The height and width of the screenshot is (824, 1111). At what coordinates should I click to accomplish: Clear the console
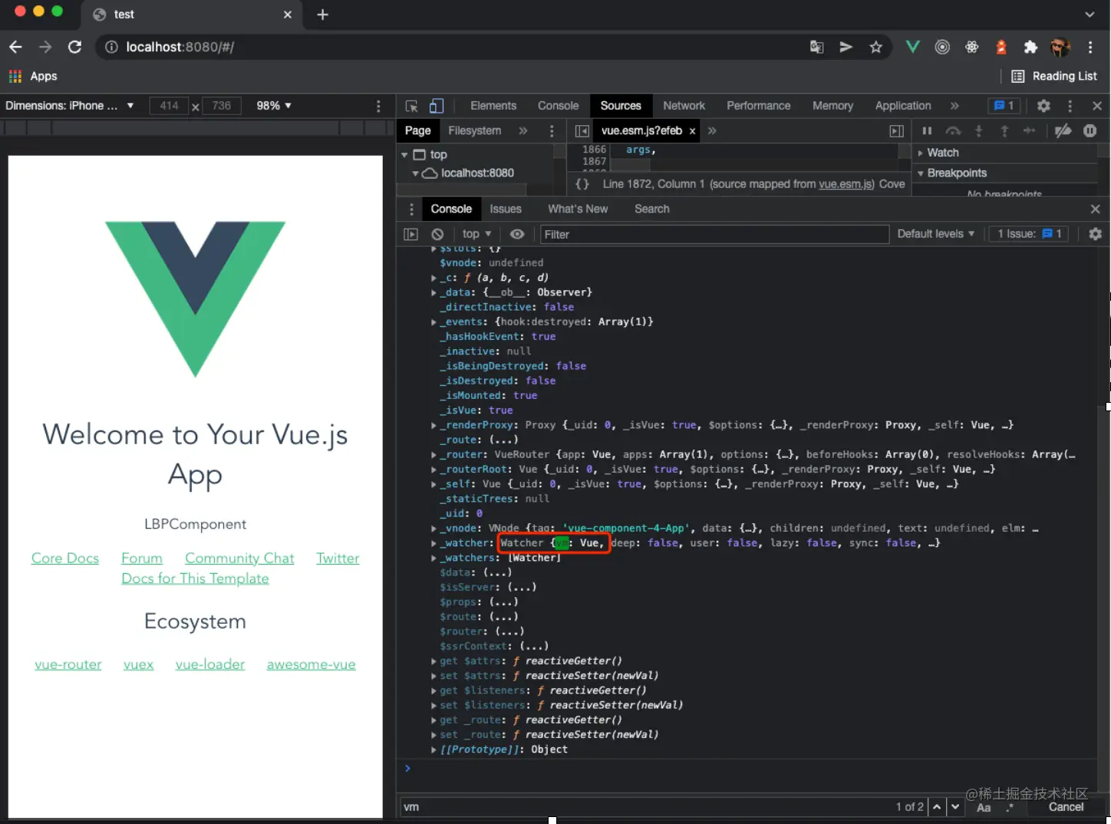point(437,234)
